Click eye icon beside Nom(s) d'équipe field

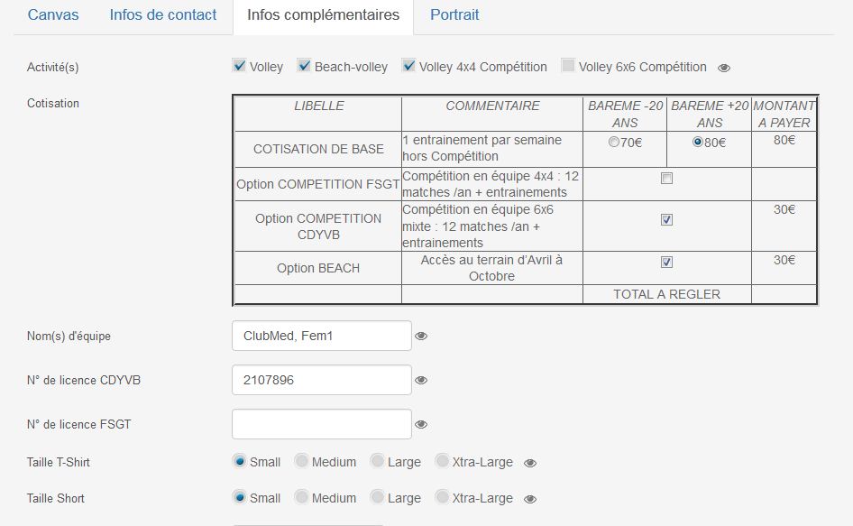[421, 336]
